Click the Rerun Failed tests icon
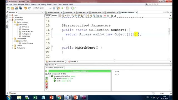Image resolution: width=178 pixels, height=100 pixels. 46,74
